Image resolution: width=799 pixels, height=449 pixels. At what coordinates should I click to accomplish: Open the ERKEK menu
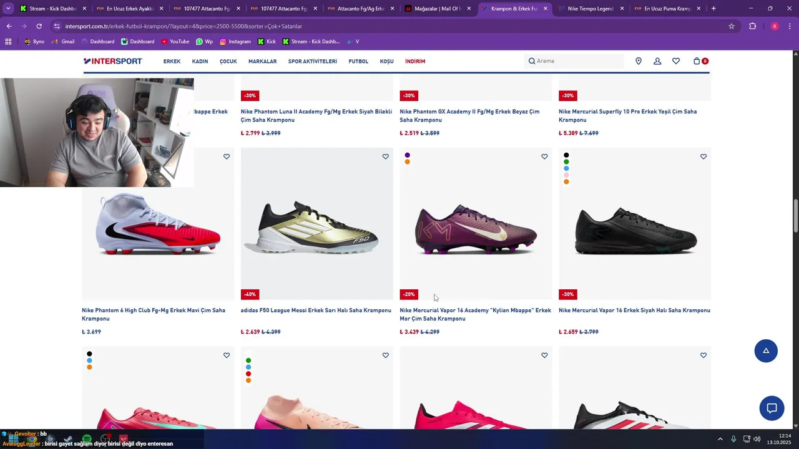click(x=172, y=62)
